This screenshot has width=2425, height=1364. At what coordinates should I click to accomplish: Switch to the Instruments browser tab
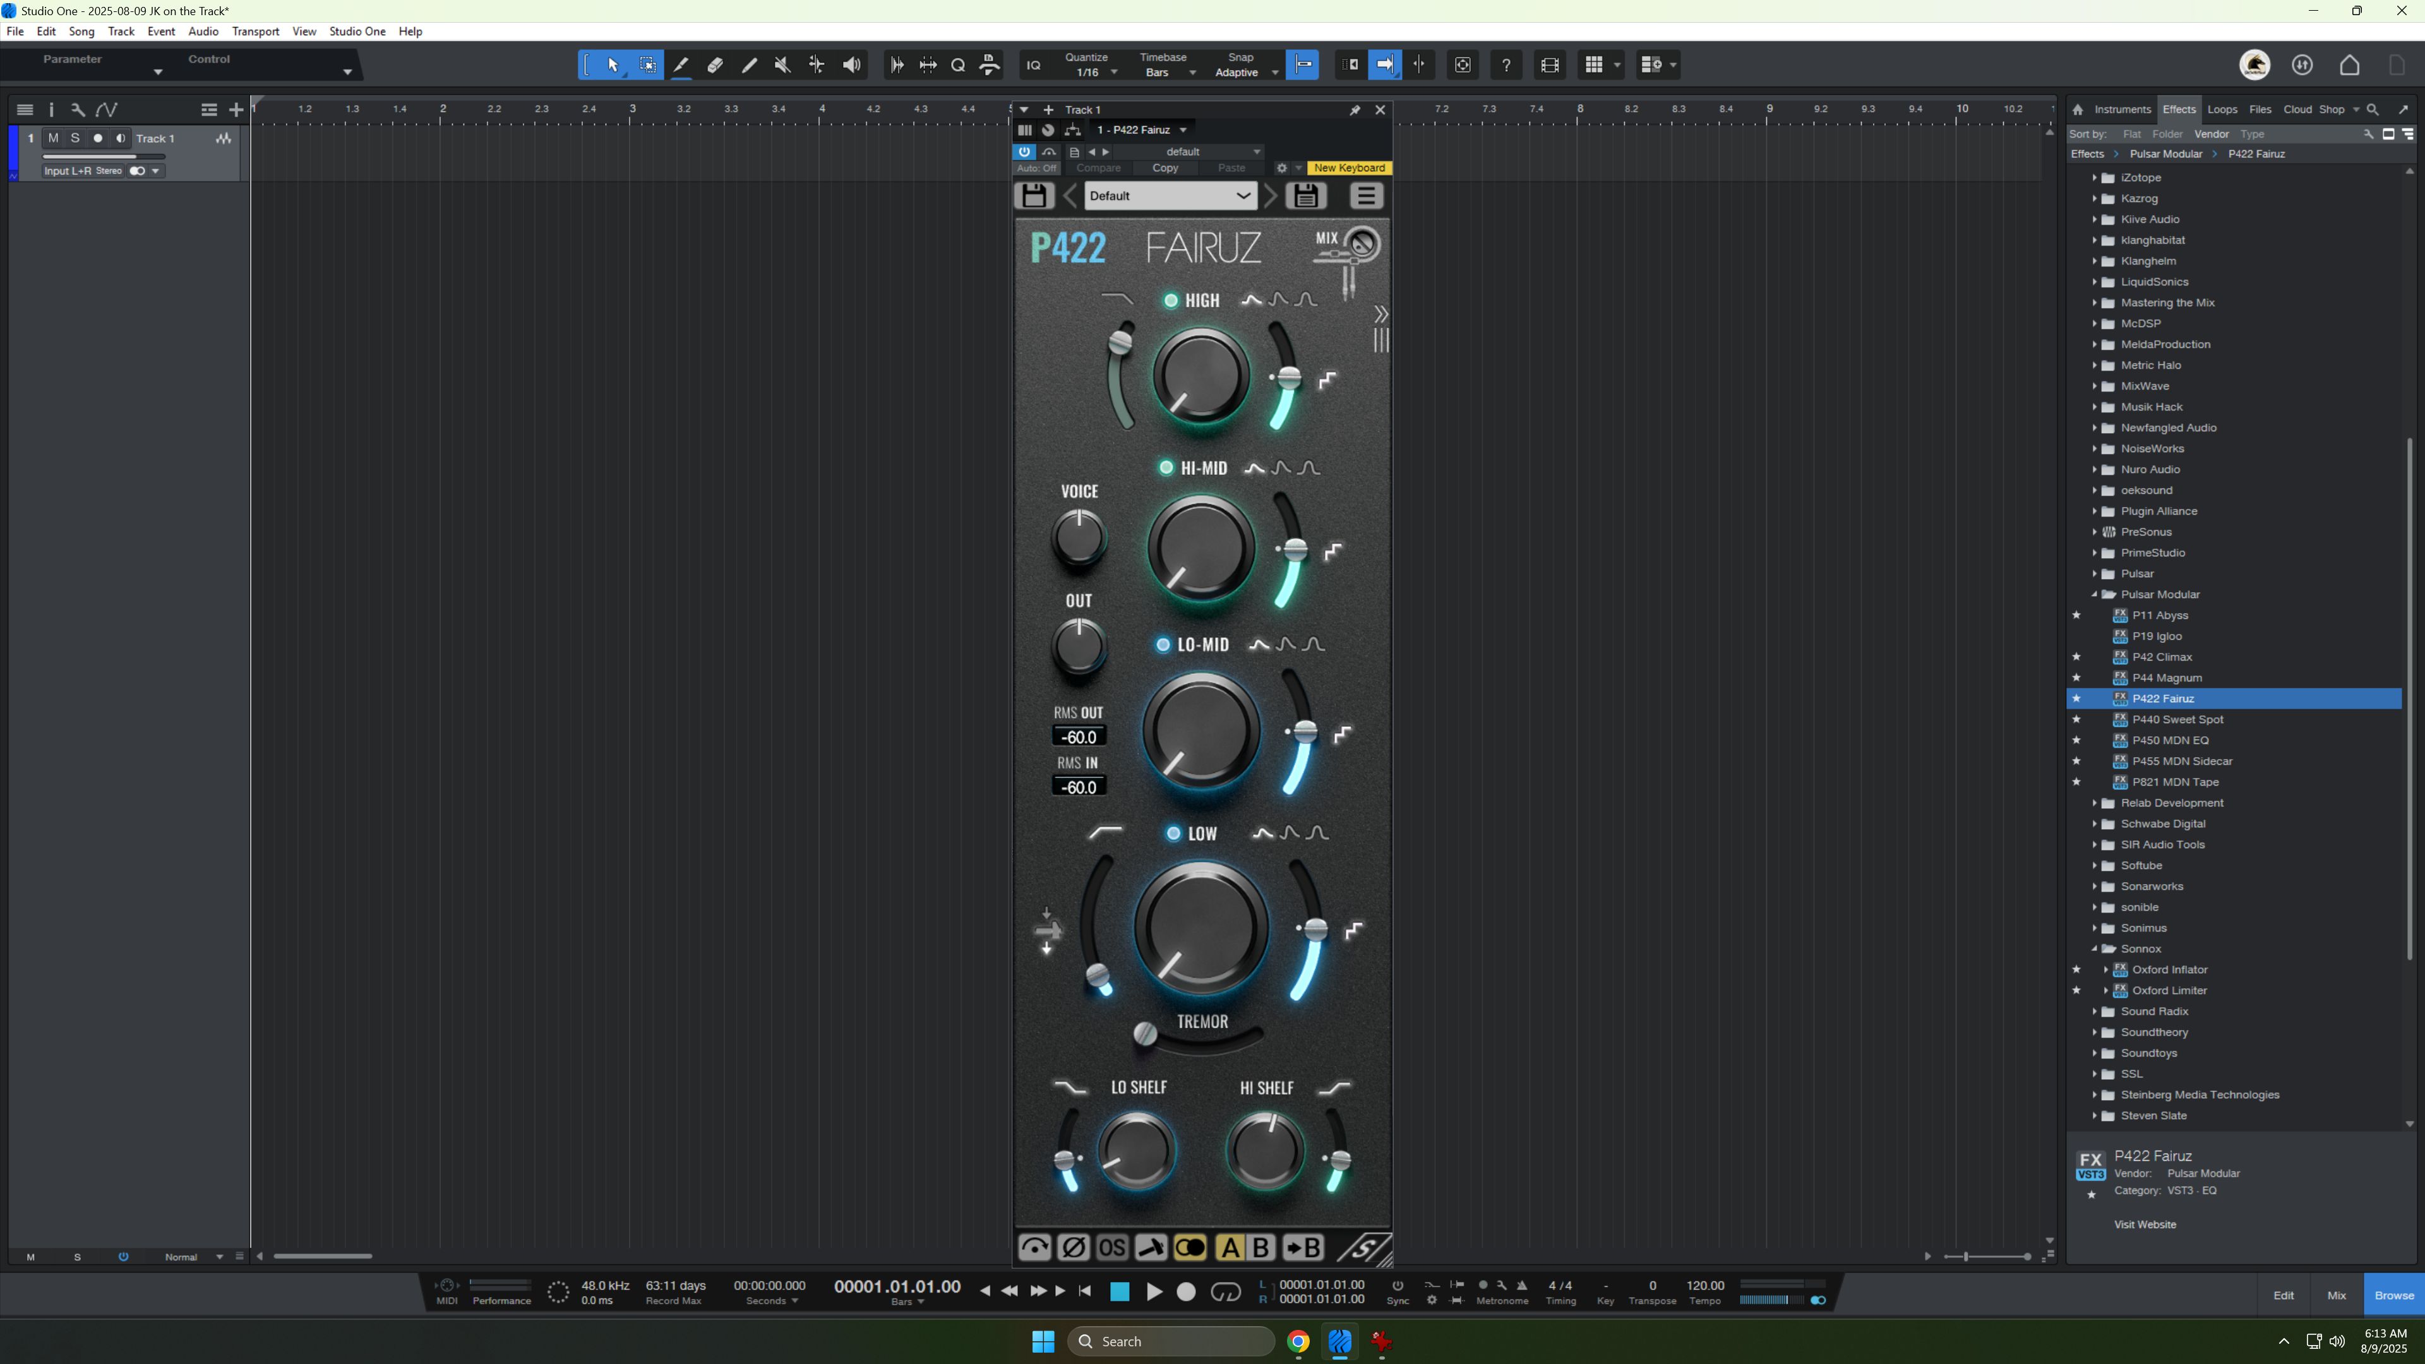2122,109
